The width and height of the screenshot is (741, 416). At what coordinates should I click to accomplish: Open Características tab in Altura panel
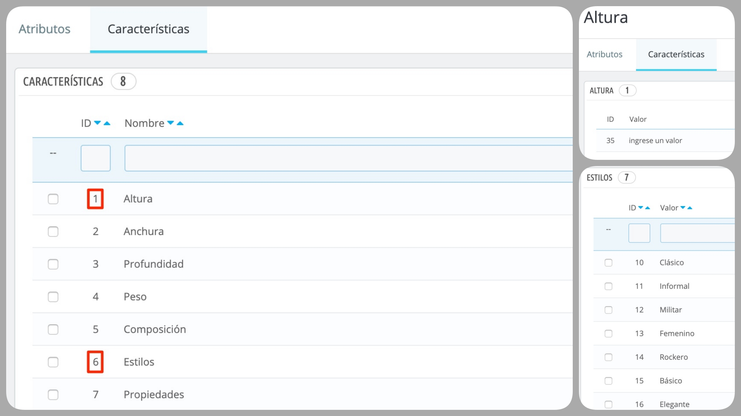tap(676, 54)
